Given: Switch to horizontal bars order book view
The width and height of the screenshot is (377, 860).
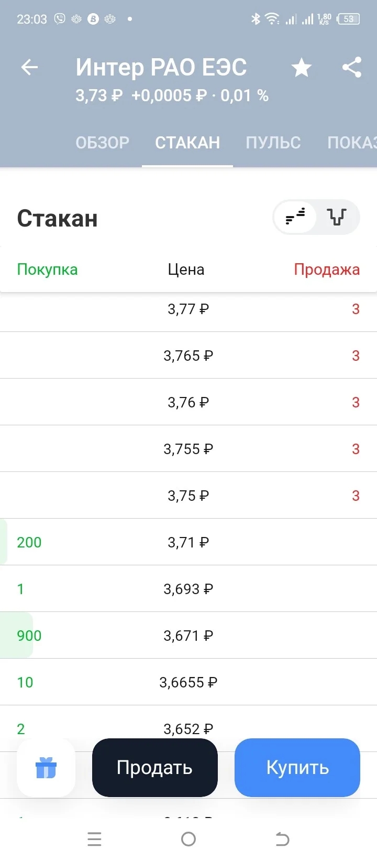Looking at the screenshot, I should pyautogui.click(x=295, y=217).
